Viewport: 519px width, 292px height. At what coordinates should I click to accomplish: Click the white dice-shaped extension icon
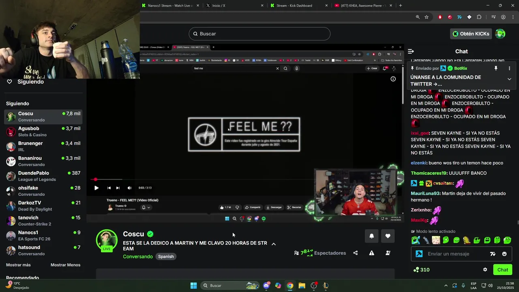tap(469, 17)
